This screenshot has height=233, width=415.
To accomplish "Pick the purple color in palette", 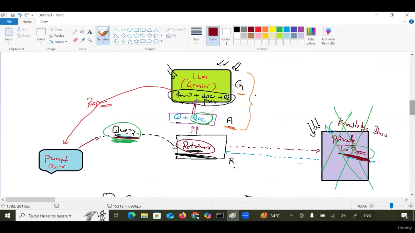I will coord(301,29).
